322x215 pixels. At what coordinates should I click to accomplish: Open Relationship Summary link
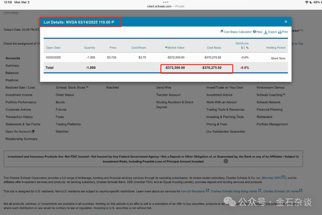pyautogui.click(x=21, y=139)
